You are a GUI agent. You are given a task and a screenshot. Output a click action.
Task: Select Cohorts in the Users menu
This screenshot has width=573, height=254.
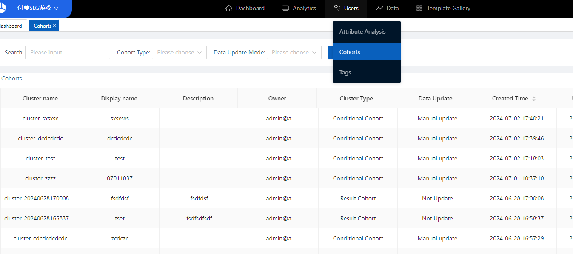click(350, 52)
